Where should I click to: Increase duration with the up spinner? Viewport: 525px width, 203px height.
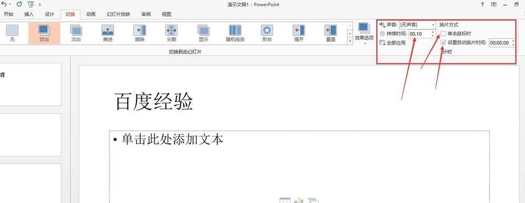tap(433, 32)
